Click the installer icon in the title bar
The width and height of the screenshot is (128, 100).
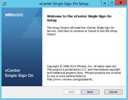click(4, 4)
